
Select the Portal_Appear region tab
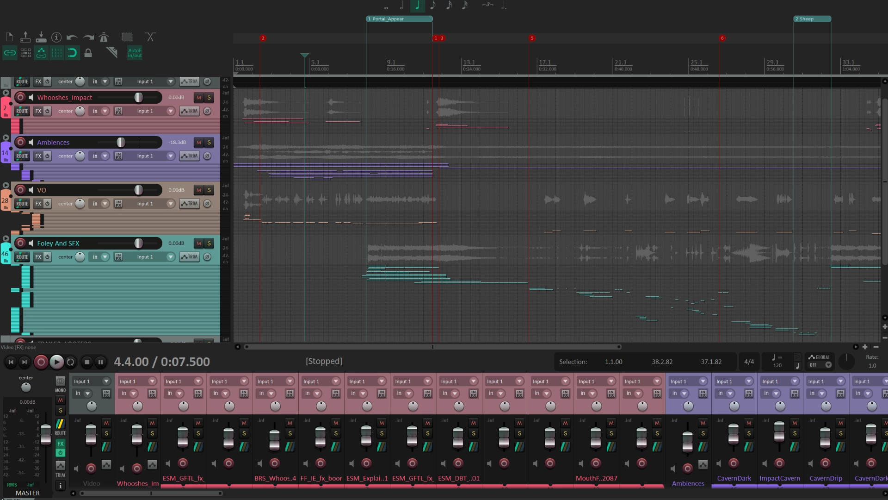[x=400, y=19]
